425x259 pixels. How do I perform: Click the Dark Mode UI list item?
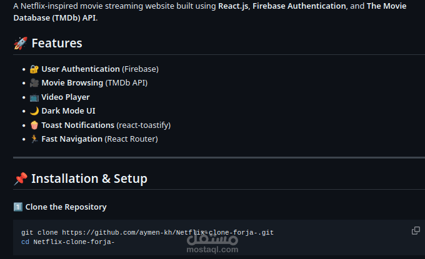(x=62, y=111)
